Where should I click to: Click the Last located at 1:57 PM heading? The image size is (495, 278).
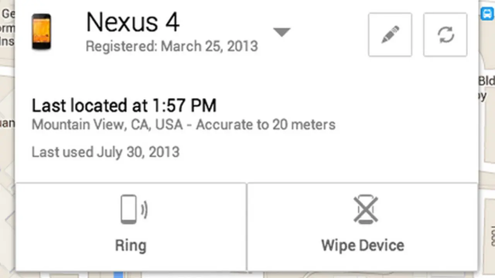124,106
